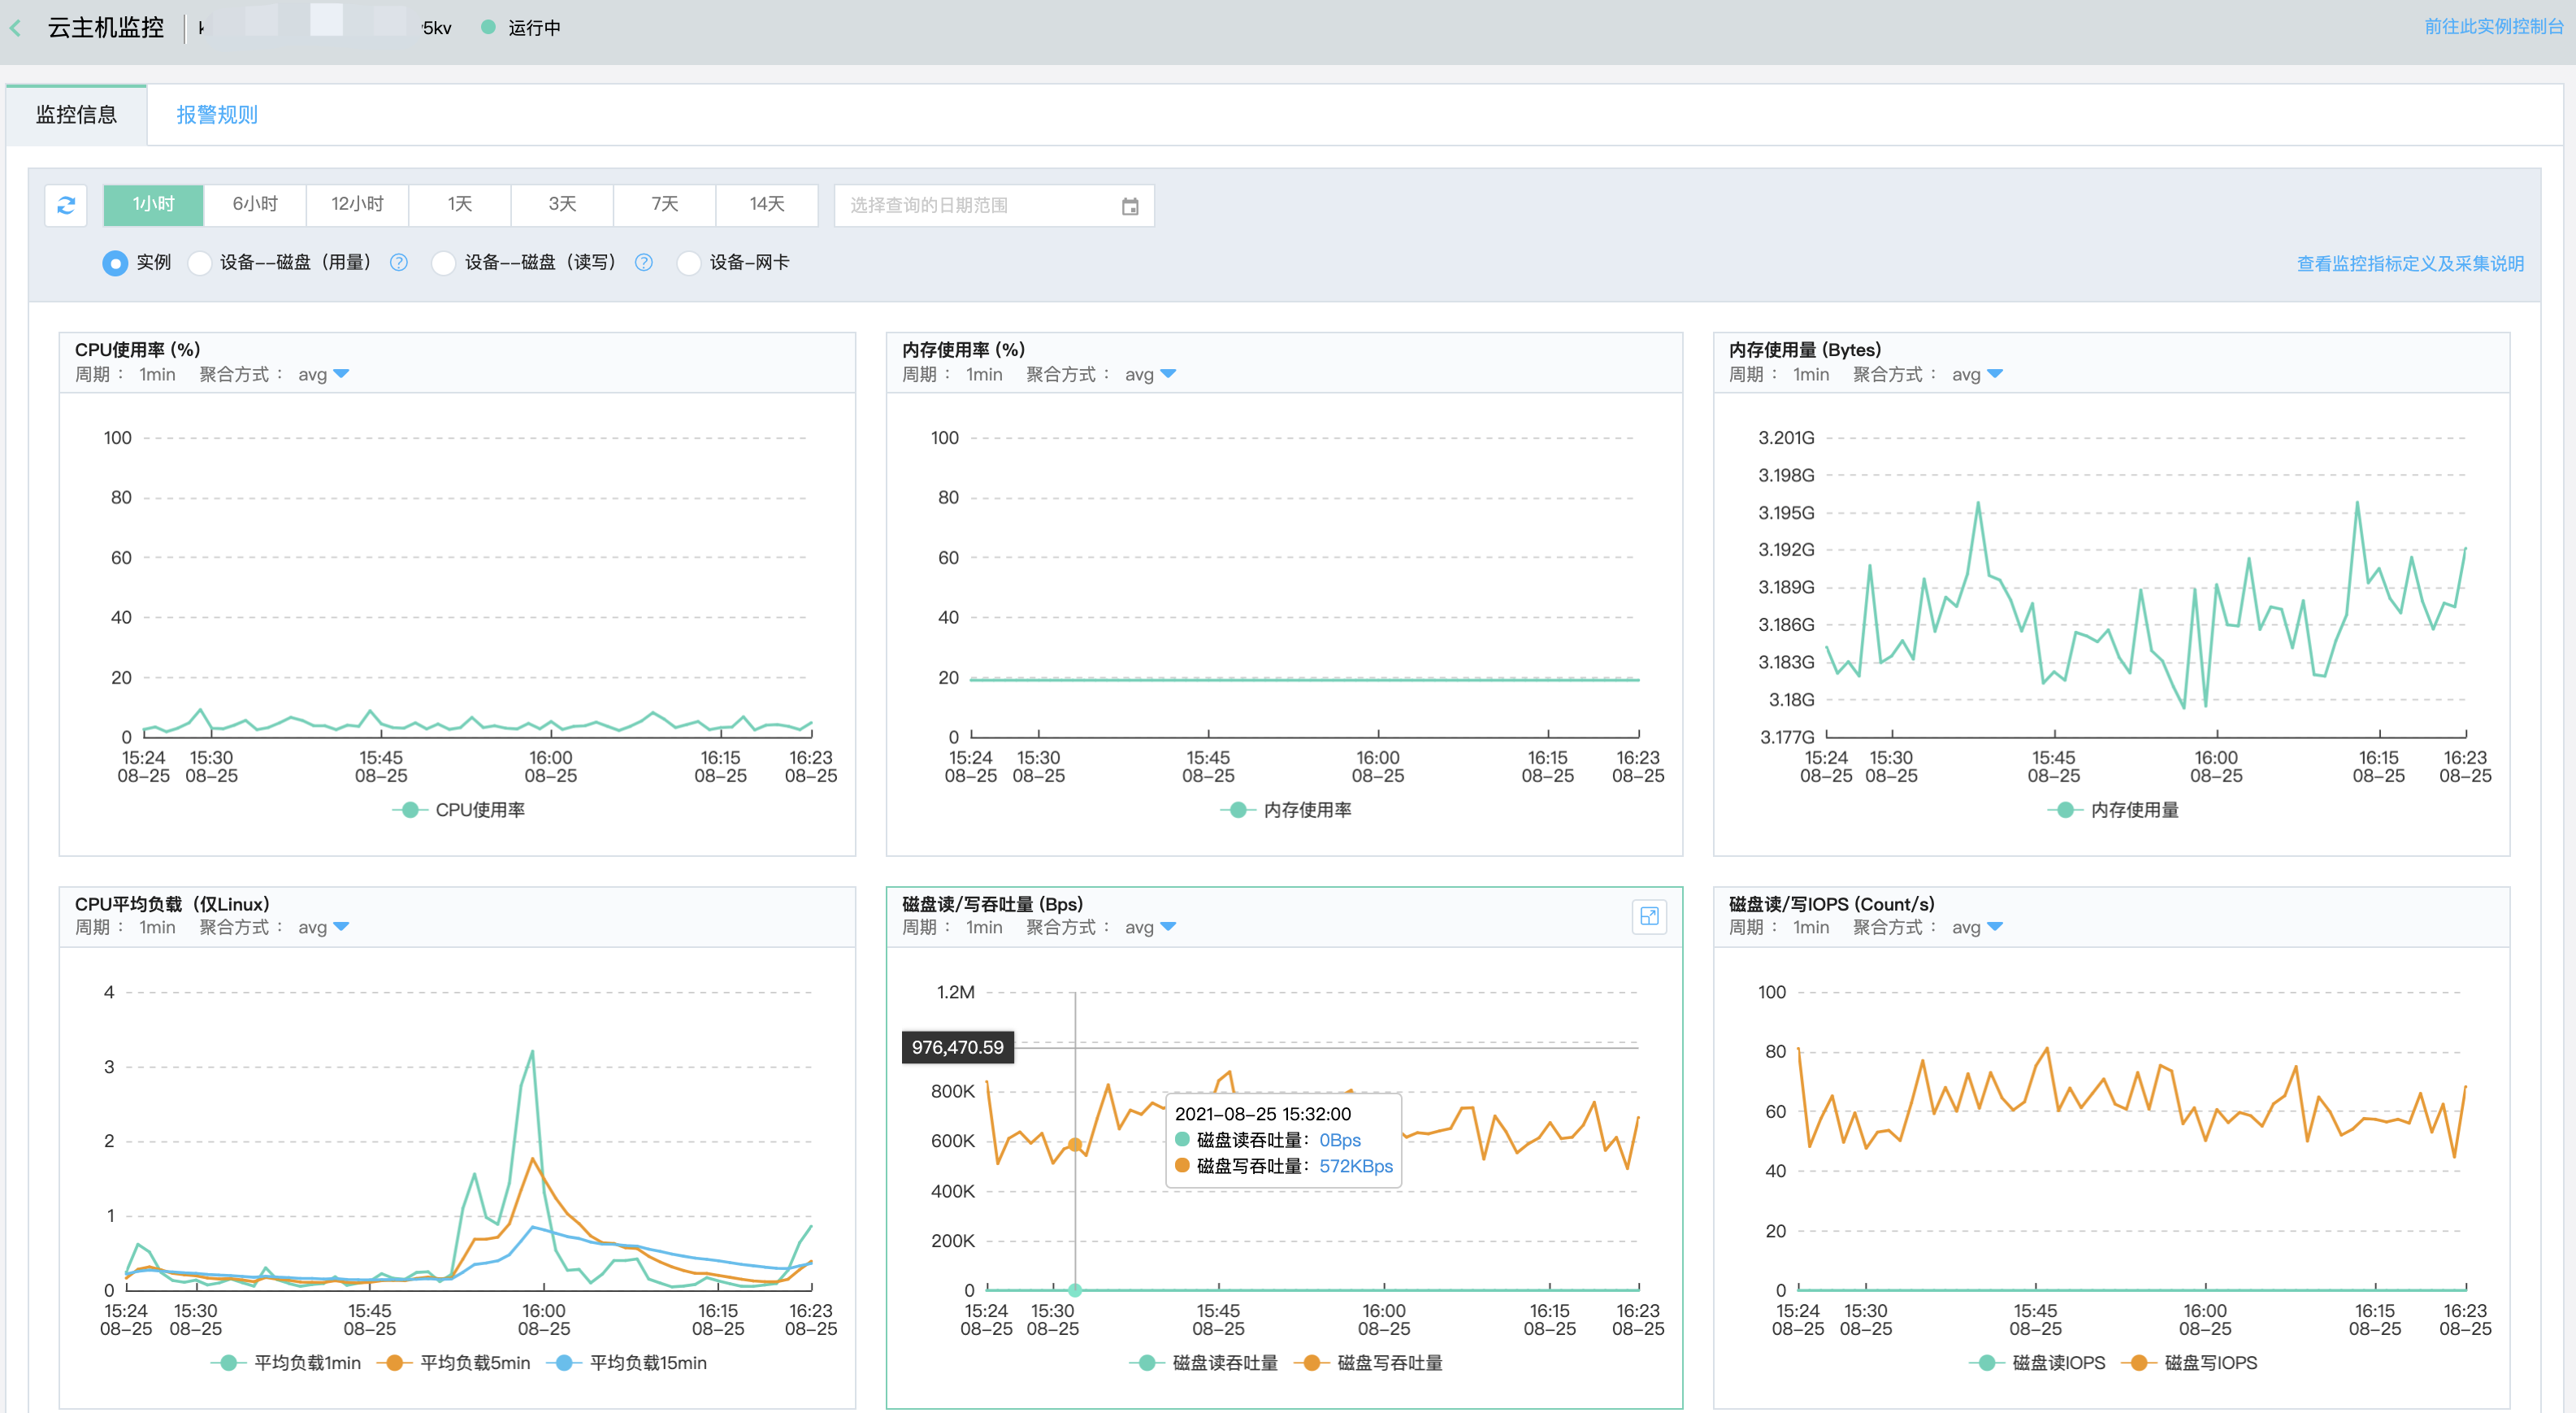Click the back arrow beside 云主机监控
The height and width of the screenshot is (1413, 2576).
[15, 28]
